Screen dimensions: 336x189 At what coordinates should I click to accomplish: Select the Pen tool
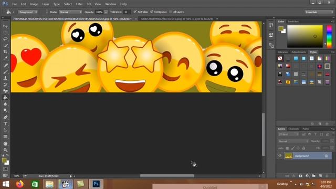click(x=5, y=117)
